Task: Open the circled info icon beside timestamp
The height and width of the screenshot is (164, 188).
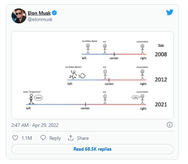Action: point(169,125)
